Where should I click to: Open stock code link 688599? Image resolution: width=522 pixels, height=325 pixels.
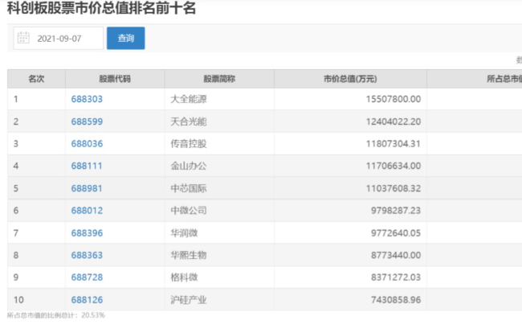(x=87, y=121)
